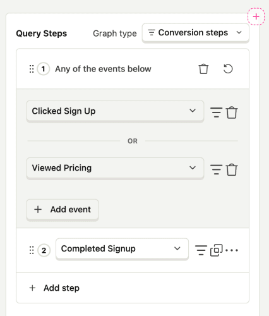This screenshot has height=316, width=269.
Task: Open more options for Completed Signup step
Action: tap(232, 250)
